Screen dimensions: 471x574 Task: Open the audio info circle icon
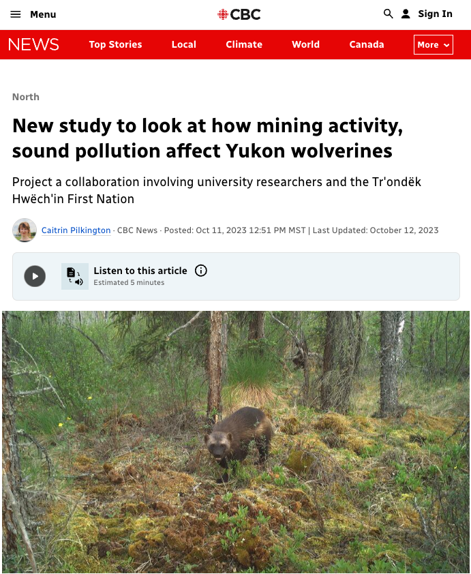pyautogui.click(x=201, y=271)
